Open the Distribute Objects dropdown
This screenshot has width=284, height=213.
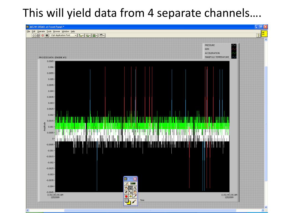point(88,35)
